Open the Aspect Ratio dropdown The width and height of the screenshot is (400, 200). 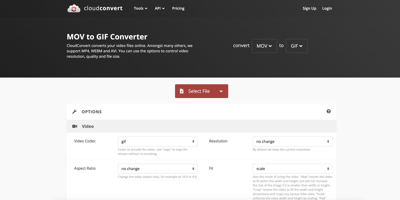pos(158,168)
